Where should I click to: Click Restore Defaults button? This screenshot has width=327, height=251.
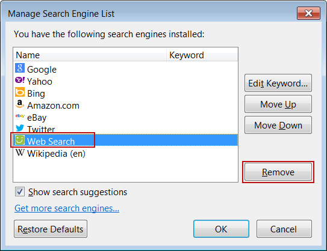[51, 229]
